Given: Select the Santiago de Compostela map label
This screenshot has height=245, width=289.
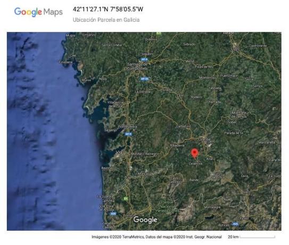Looking at the screenshot, I should click(137, 66).
